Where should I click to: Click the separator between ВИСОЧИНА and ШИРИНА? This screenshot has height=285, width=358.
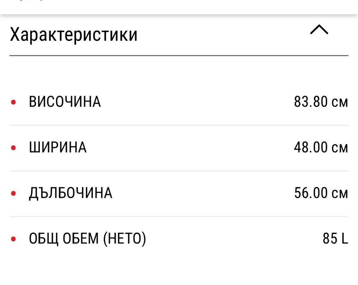click(179, 125)
